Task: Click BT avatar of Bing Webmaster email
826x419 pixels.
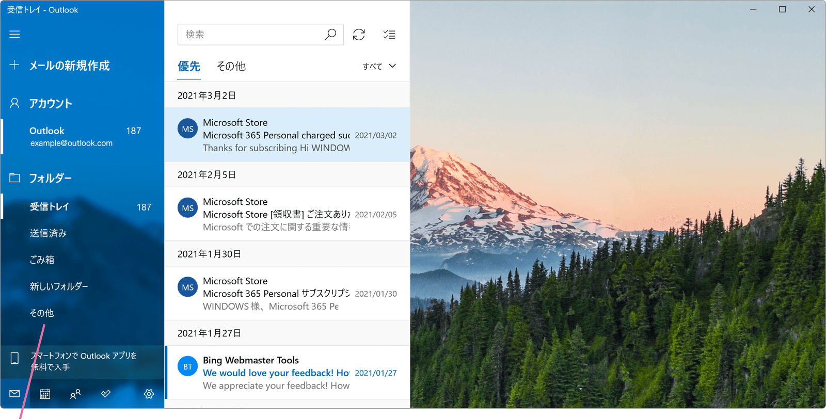Action: click(188, 366)
